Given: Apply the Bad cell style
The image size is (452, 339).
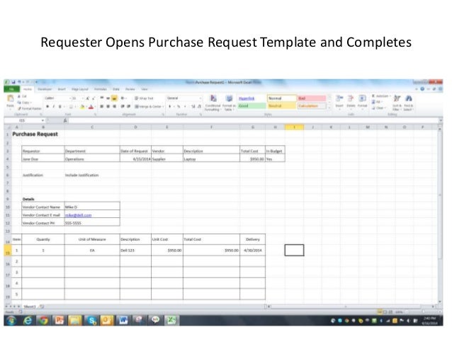Looking at the screenshot, I should (312, 98).
